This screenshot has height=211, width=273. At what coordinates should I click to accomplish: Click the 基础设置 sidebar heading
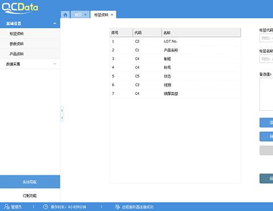coord(14,23)
